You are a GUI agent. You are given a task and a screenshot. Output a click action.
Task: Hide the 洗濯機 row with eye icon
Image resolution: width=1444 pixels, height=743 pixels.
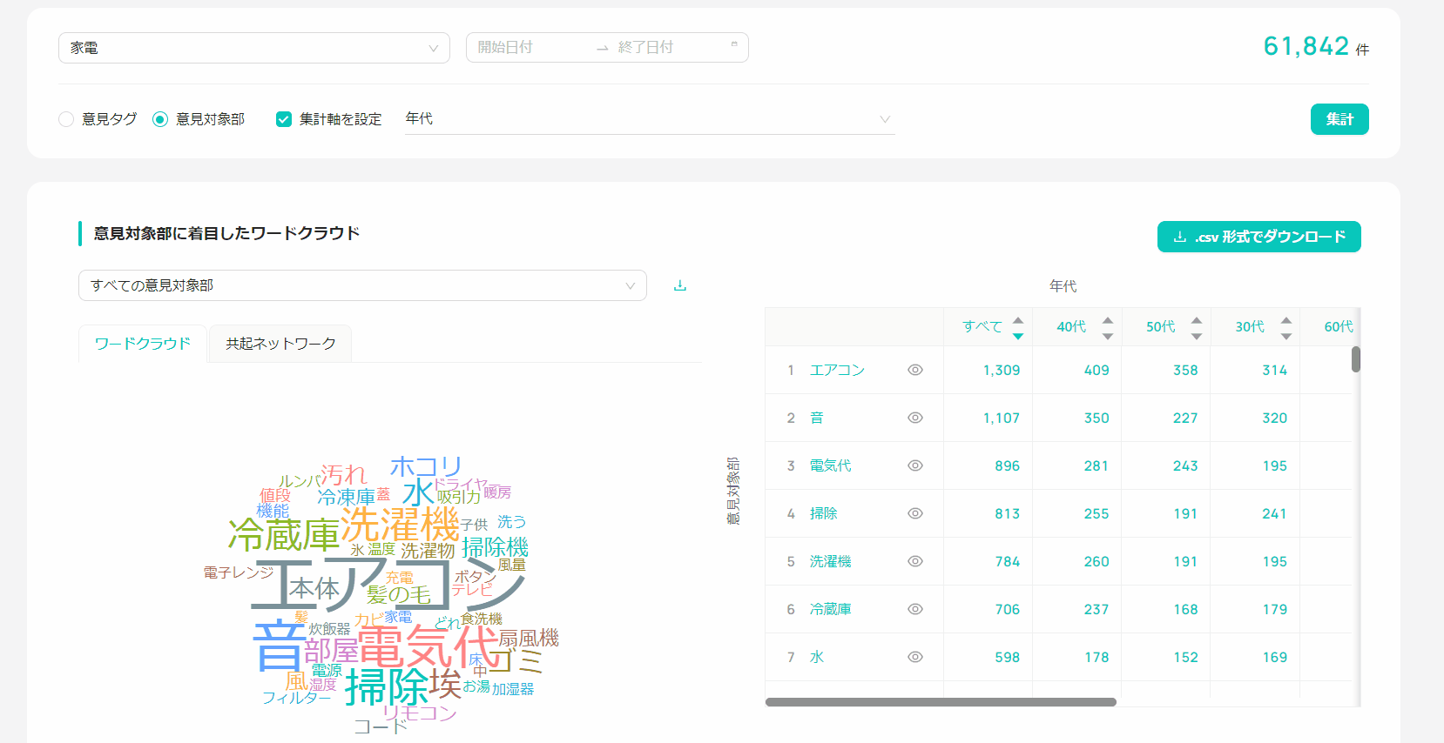tap(914, 561)
